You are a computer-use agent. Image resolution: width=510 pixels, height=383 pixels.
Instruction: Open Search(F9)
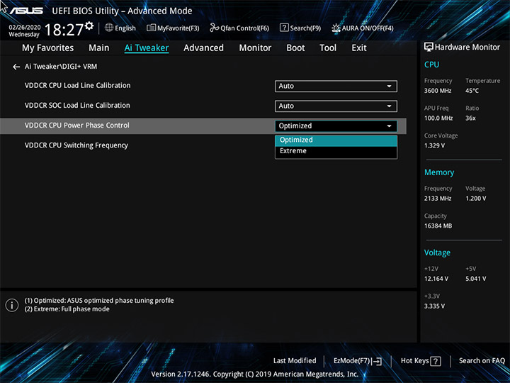coord(300,28)
